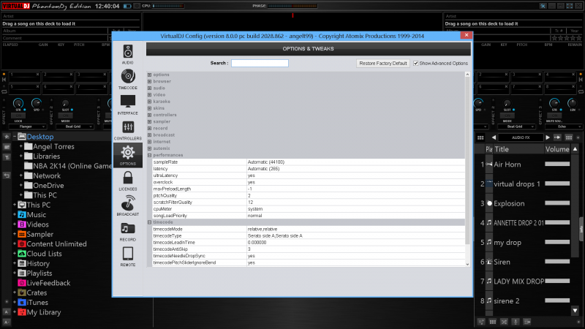
Task: Open the Sampler folder
Action: tap(40, 234)
